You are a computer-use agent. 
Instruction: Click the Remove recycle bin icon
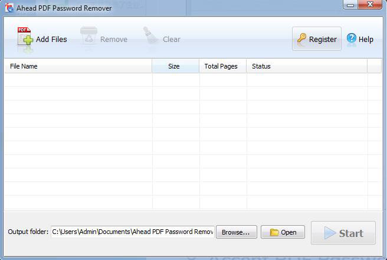89,37
